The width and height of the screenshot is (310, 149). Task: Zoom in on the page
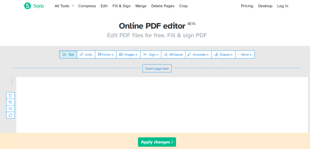(x=11, y=102)
